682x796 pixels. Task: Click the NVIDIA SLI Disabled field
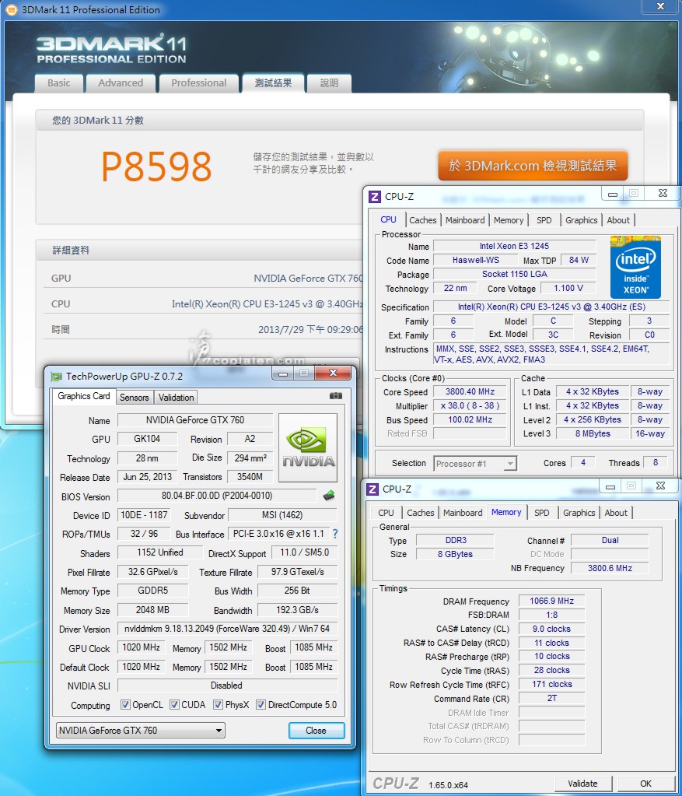pyautogui.click(x=227, y=686)
